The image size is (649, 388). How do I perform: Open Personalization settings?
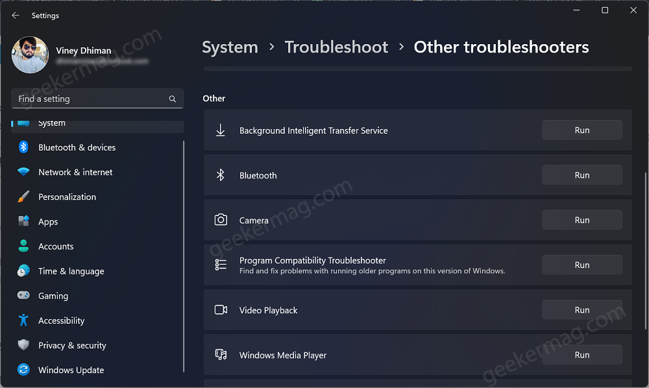click(98, 197)
